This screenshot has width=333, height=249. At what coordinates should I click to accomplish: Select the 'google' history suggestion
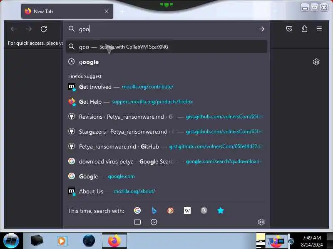pyautogui.click(x=166, y=62)
